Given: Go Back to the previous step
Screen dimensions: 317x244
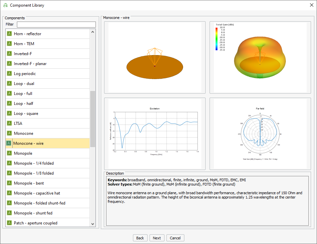Looking at the screenshot, I should pos(140,238).
